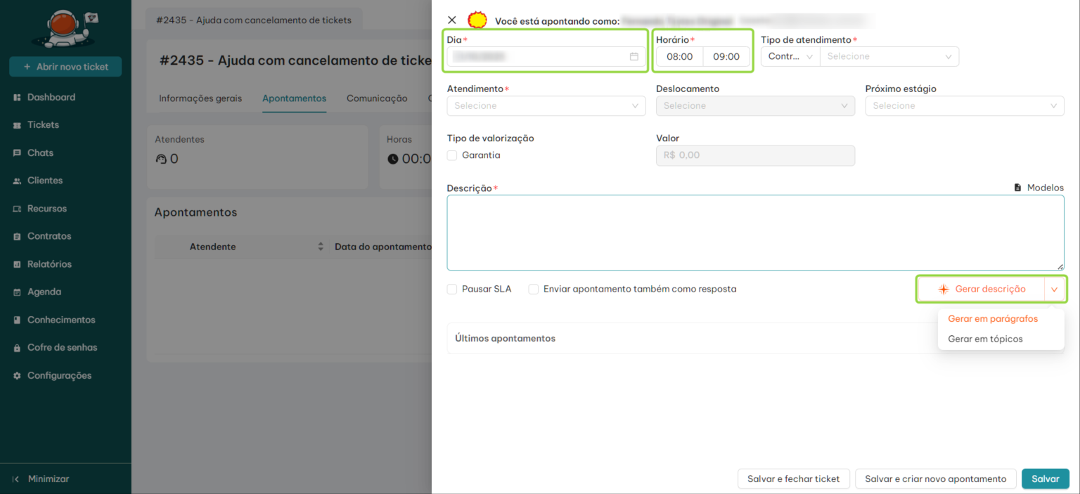Open Modelos templates icon
The image size is (1080, 494).
[x=1017, y=188]
